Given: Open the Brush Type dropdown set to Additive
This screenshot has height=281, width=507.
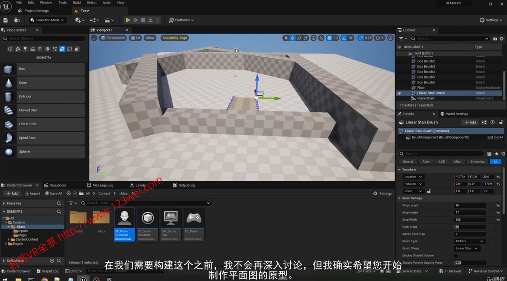Looking at the screenshot, I should 469,241.
